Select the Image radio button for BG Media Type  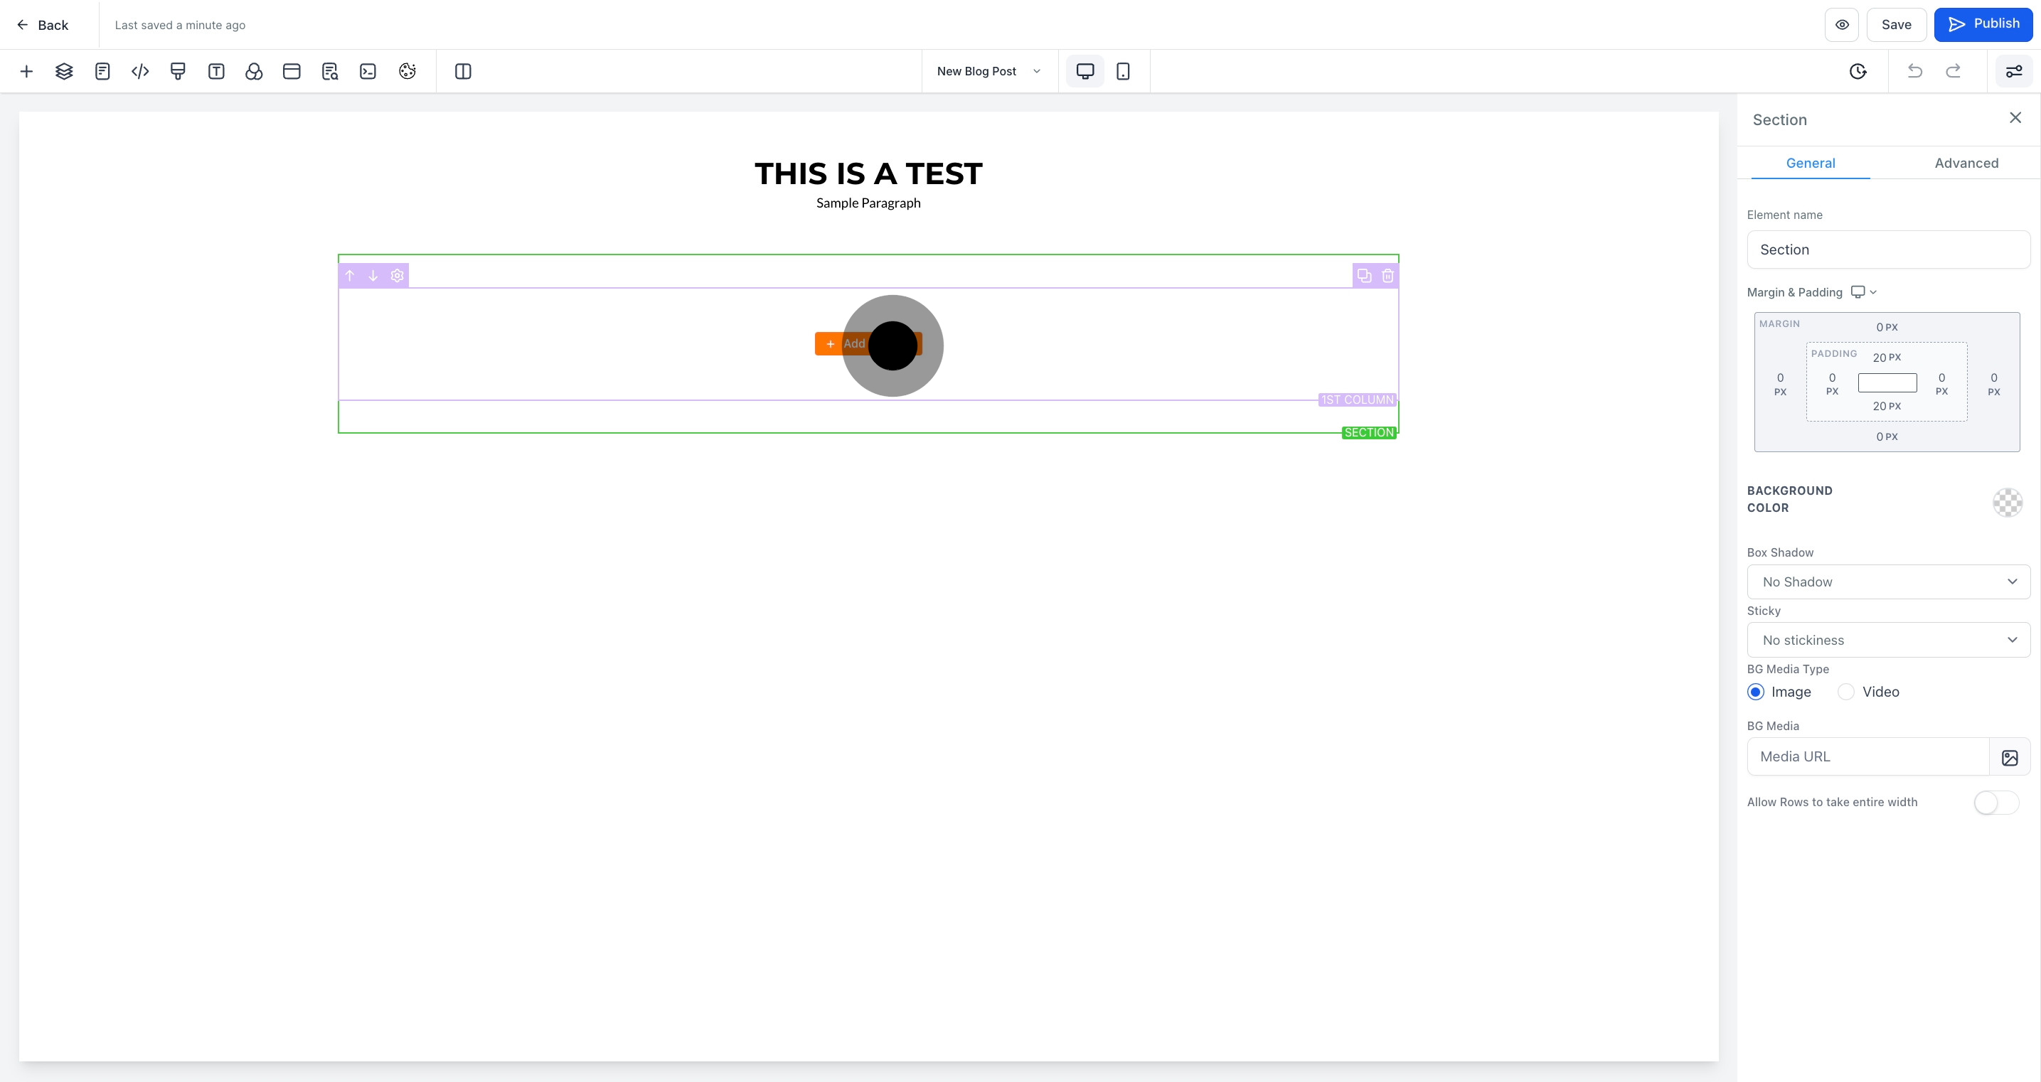[1756, 692]
